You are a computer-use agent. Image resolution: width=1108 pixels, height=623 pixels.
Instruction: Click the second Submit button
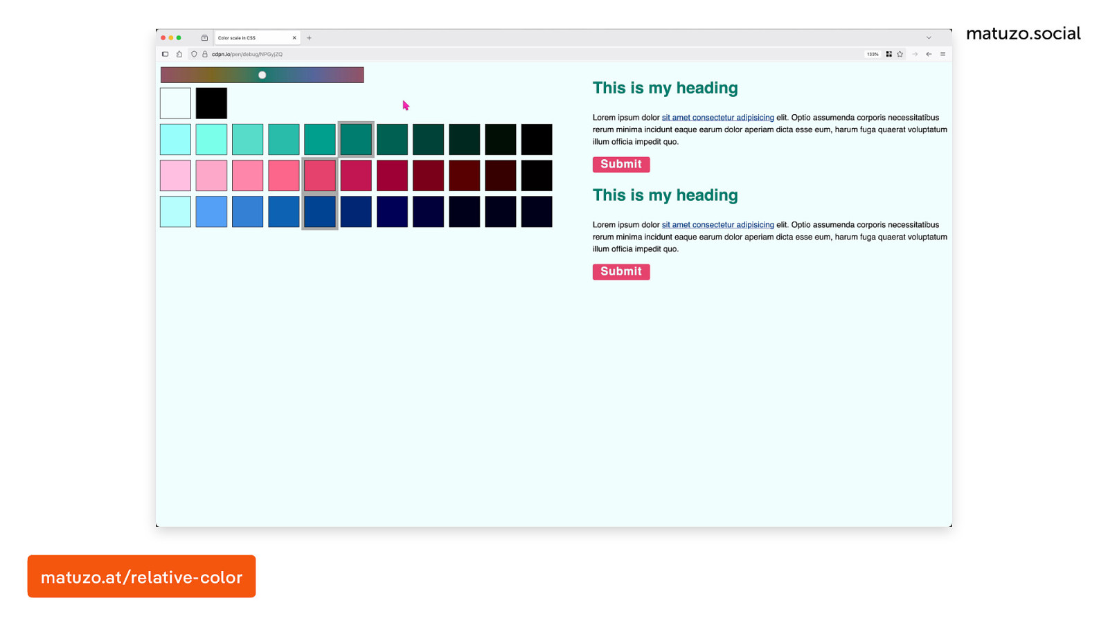click(621, 271)
